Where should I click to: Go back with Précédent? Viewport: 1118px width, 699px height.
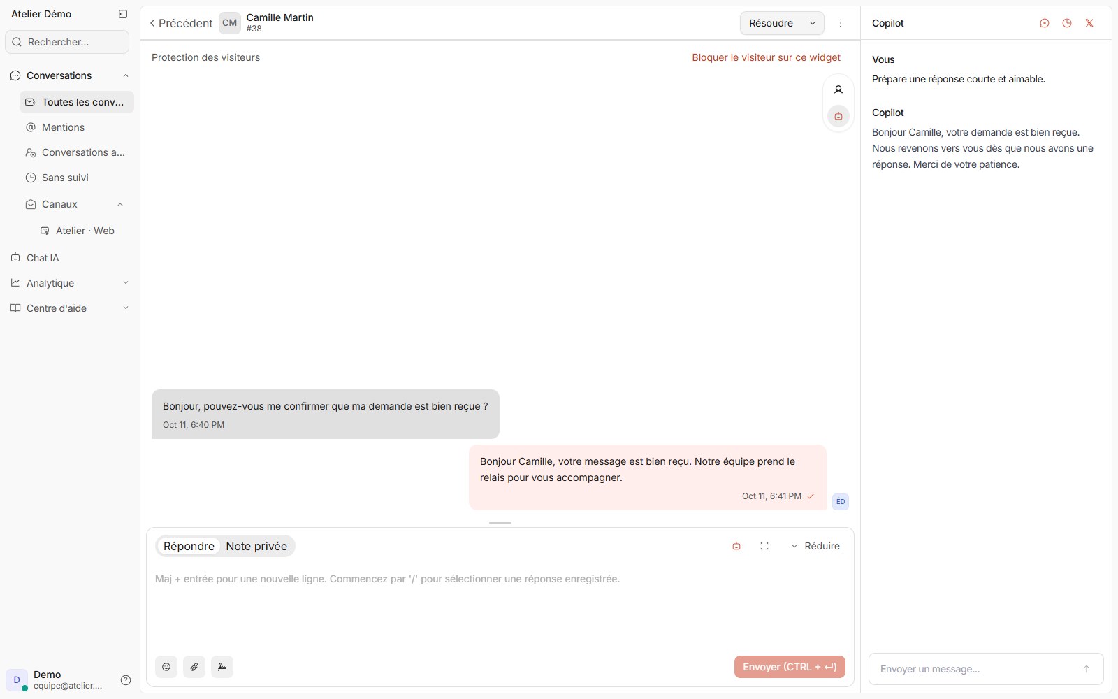(181, 23)
